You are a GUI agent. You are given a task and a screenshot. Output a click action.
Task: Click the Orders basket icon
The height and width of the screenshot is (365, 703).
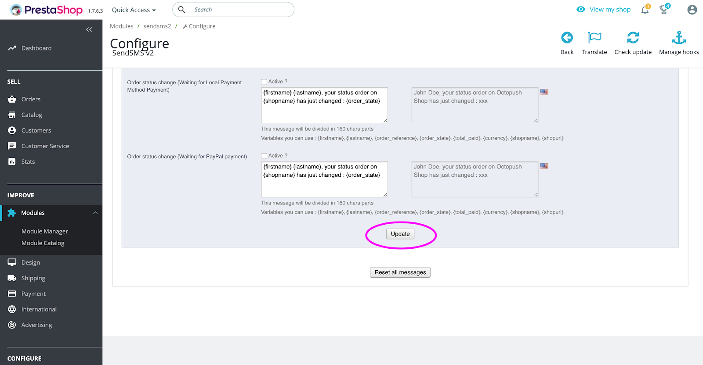(x=12, y=100)
